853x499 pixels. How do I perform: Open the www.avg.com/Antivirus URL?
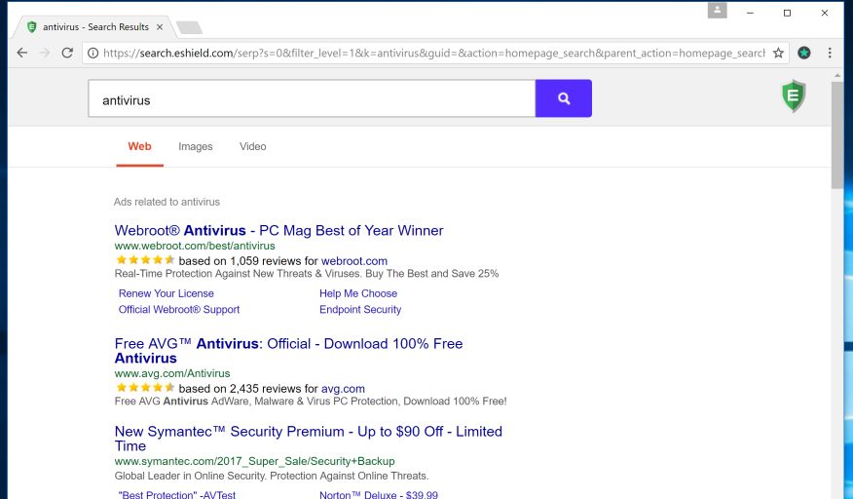coord(172,373)
